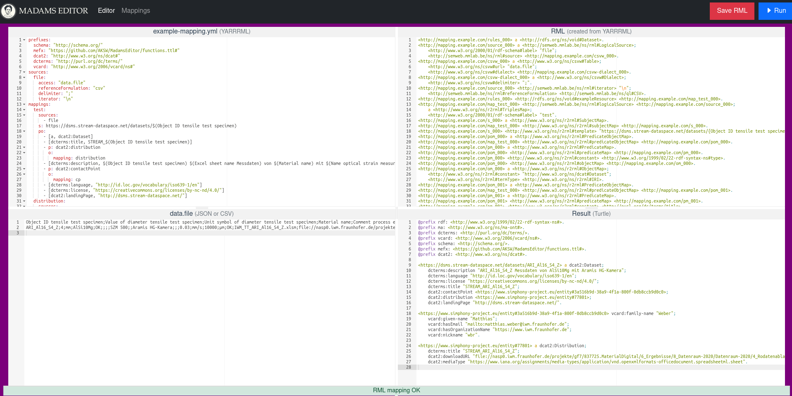Click the Save RML button

point(732,11)
